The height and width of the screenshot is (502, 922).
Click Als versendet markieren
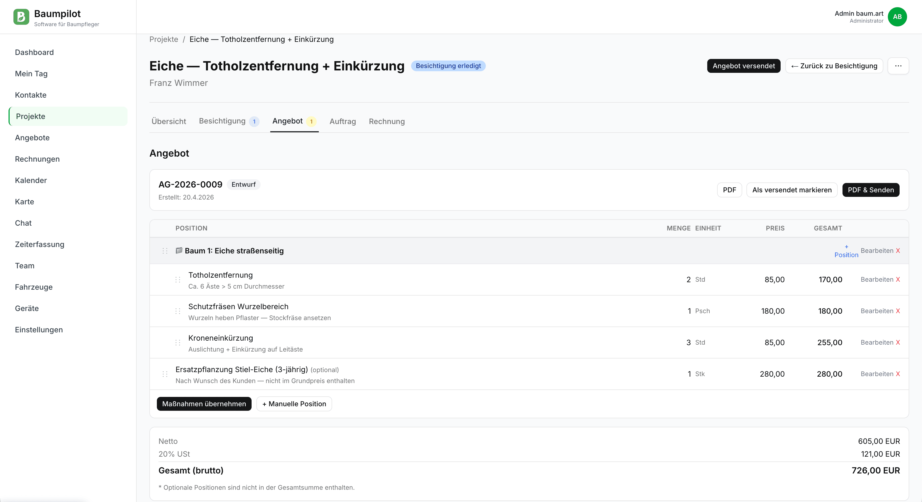point(792,190)
